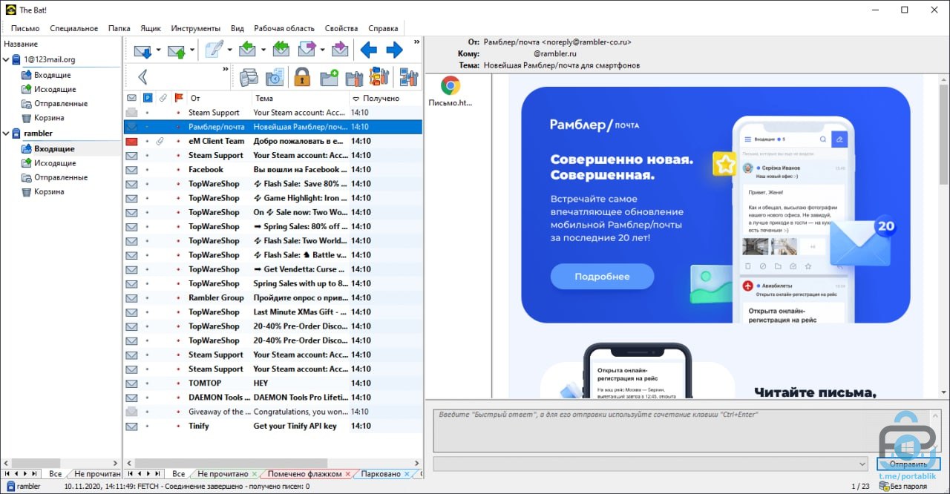
Task: Go to next message with the right blue arrow
Action: 394,50
